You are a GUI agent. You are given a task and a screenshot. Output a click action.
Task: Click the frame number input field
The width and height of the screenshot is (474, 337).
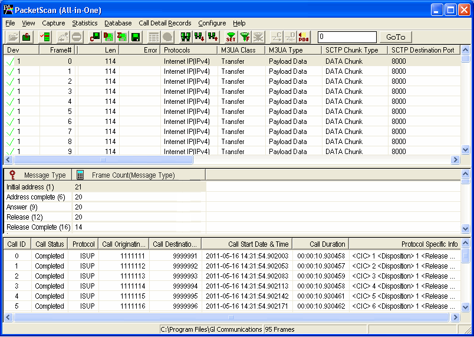click(347, 37)
